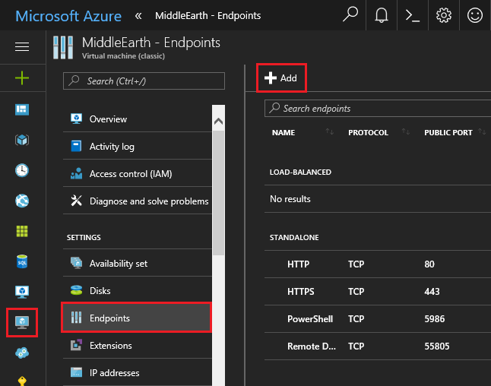The image size is (491, 386).
Task: Click PUBLIC PORT column header
Action: [x=448, y=133]
